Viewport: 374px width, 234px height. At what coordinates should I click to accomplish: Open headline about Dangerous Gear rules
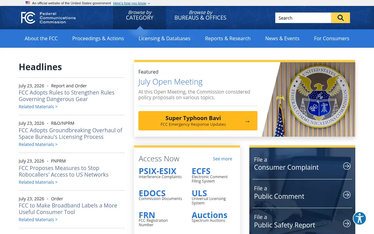66,96
